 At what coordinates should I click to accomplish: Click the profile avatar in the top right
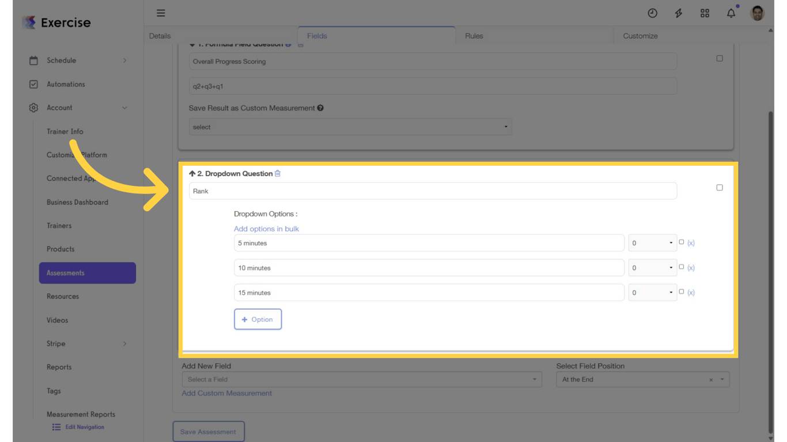point(756,13)
